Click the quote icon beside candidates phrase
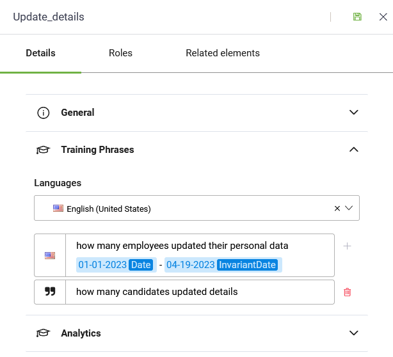Viewport: 393px width, 357px height. coord(50,292)
